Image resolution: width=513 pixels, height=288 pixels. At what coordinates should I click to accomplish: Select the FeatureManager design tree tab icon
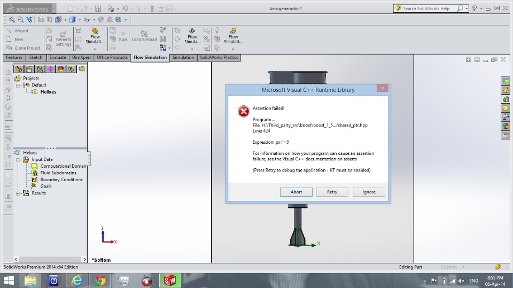click(x=19, y=69)
